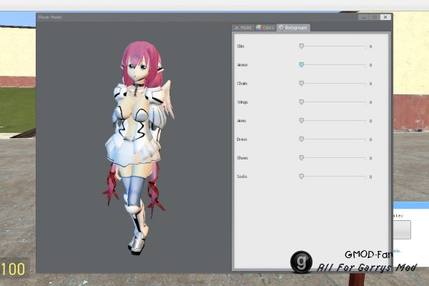Minimize the Player Model window
Image resolution: width=429 pixels, height=286 pixels.
pos(364,17)
